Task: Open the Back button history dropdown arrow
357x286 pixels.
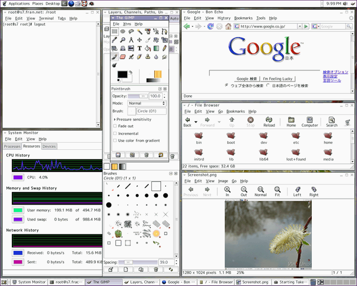Action: (x=195, y=122)
